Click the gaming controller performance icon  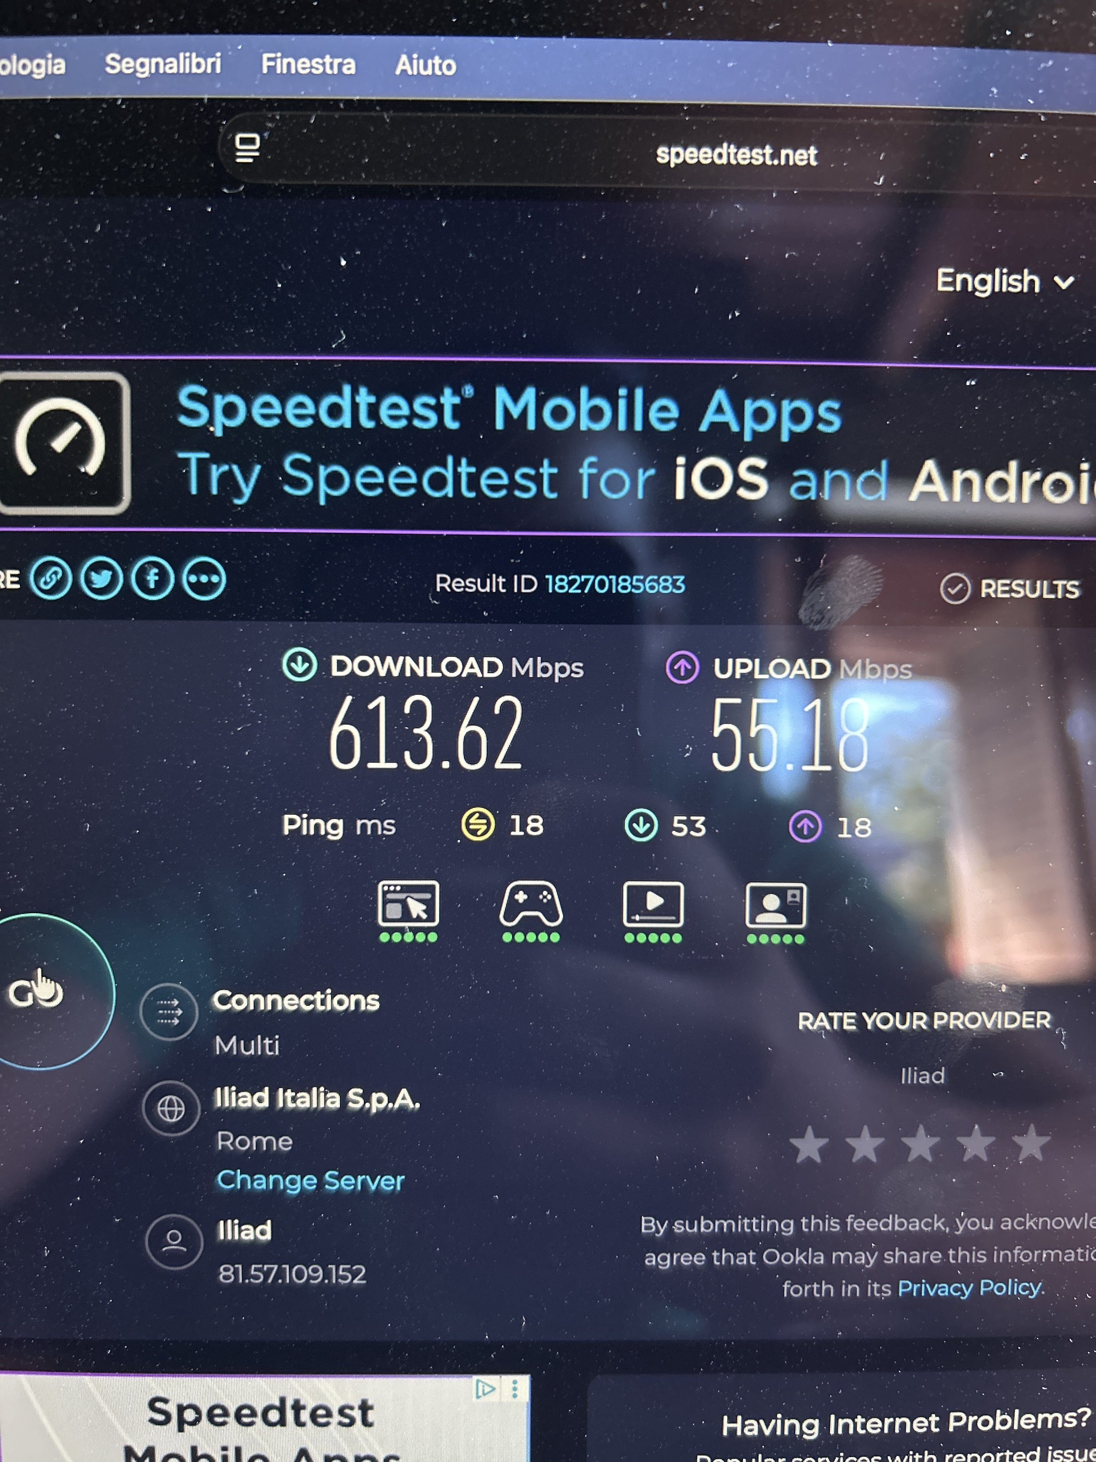pyautogui.click(x=531, y=910)
